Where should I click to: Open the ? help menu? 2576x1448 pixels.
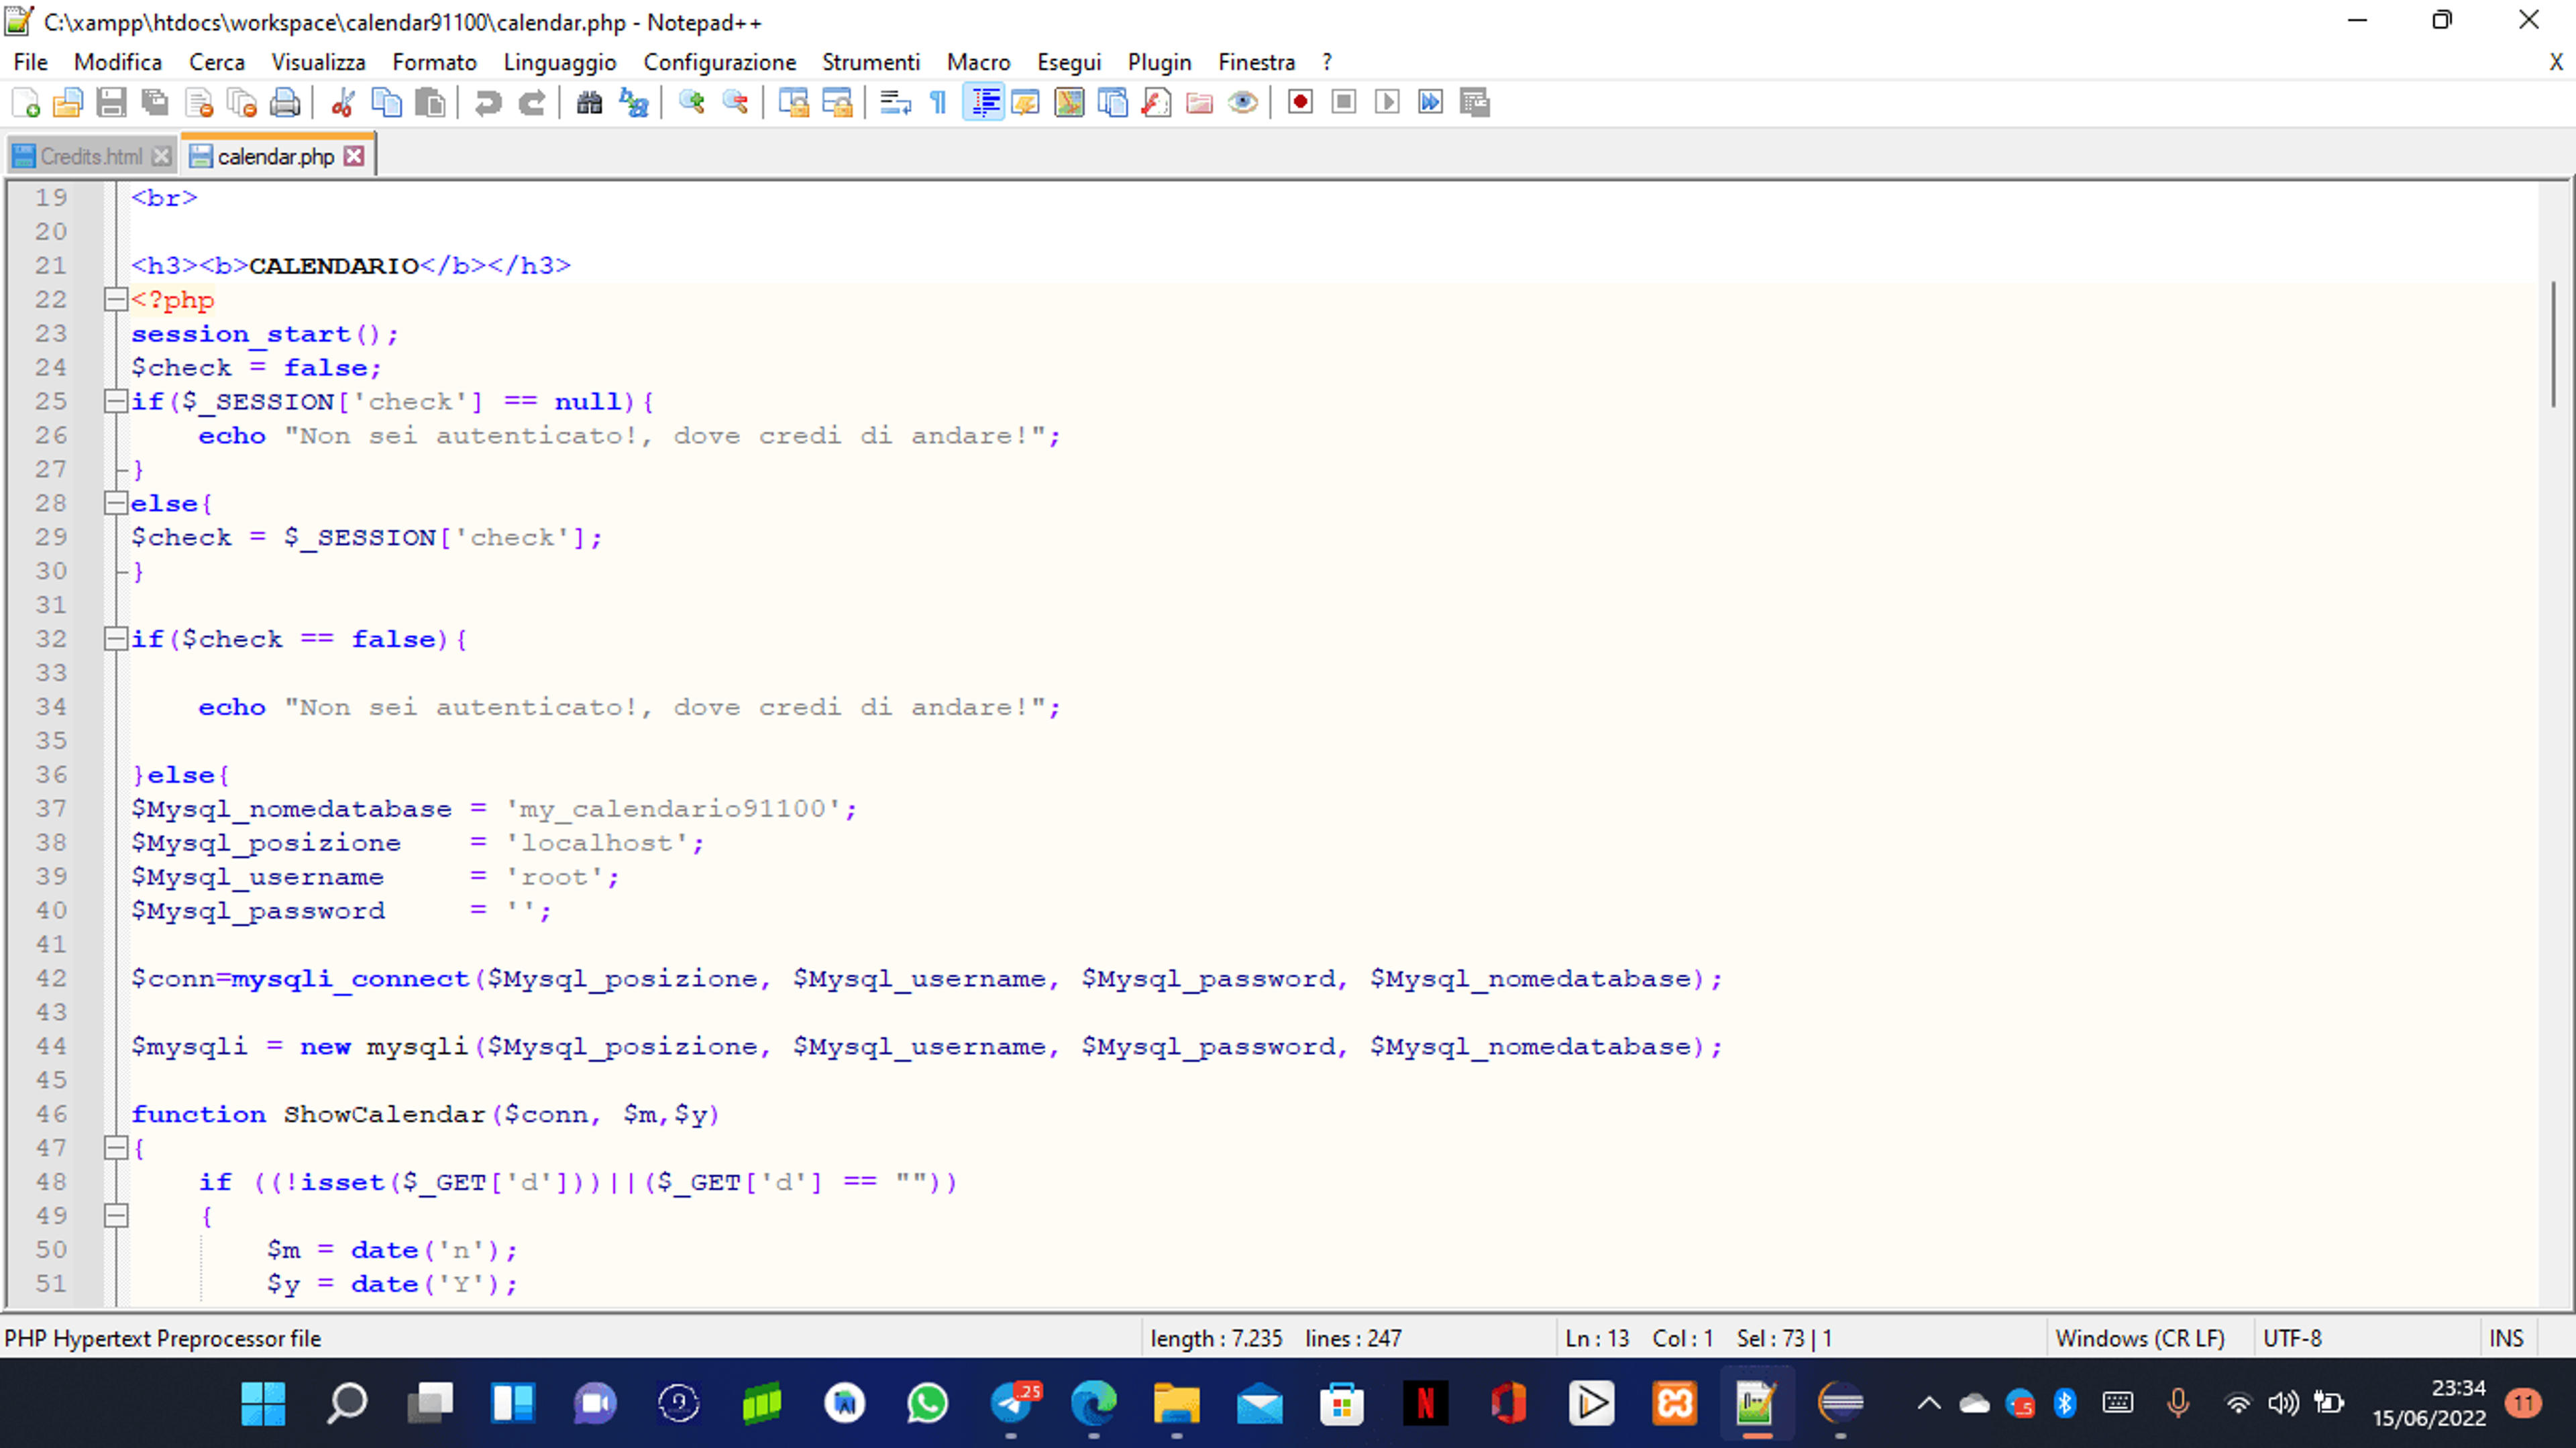[x=1327, y=62]
